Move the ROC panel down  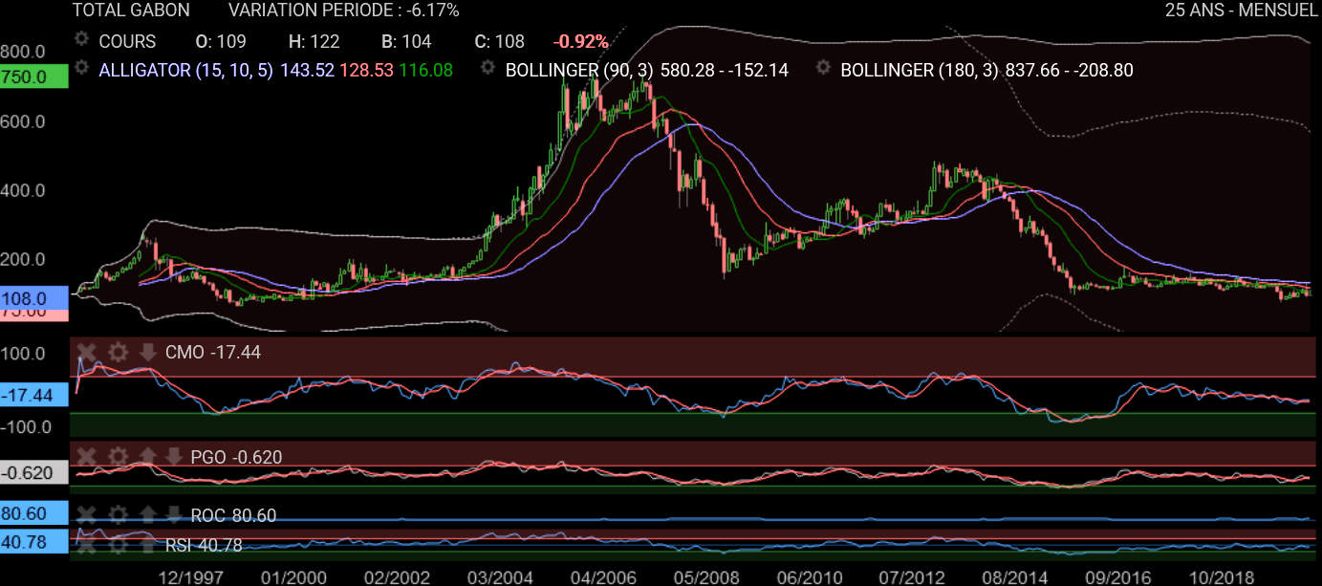click(x=173, y=515)
